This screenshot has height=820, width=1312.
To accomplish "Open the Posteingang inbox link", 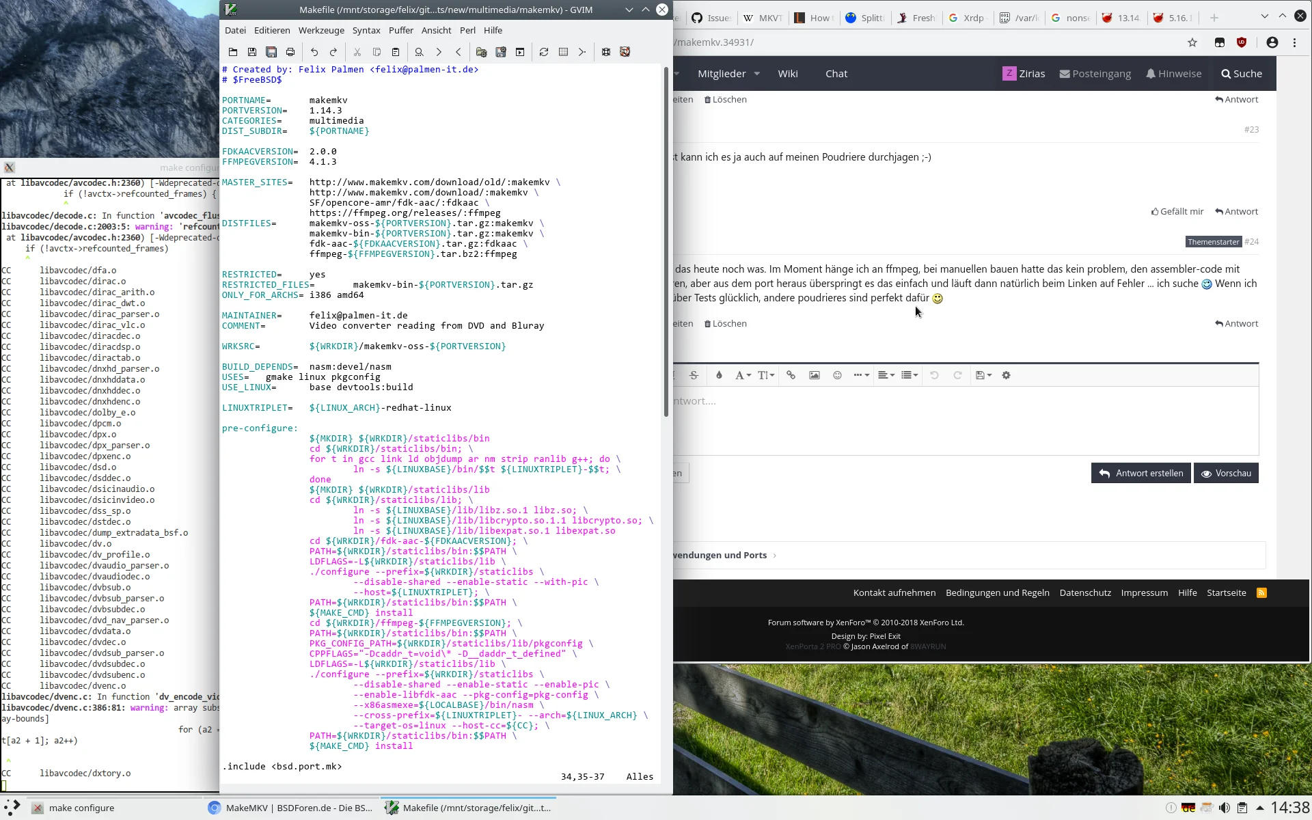I will coord(1095,74).
